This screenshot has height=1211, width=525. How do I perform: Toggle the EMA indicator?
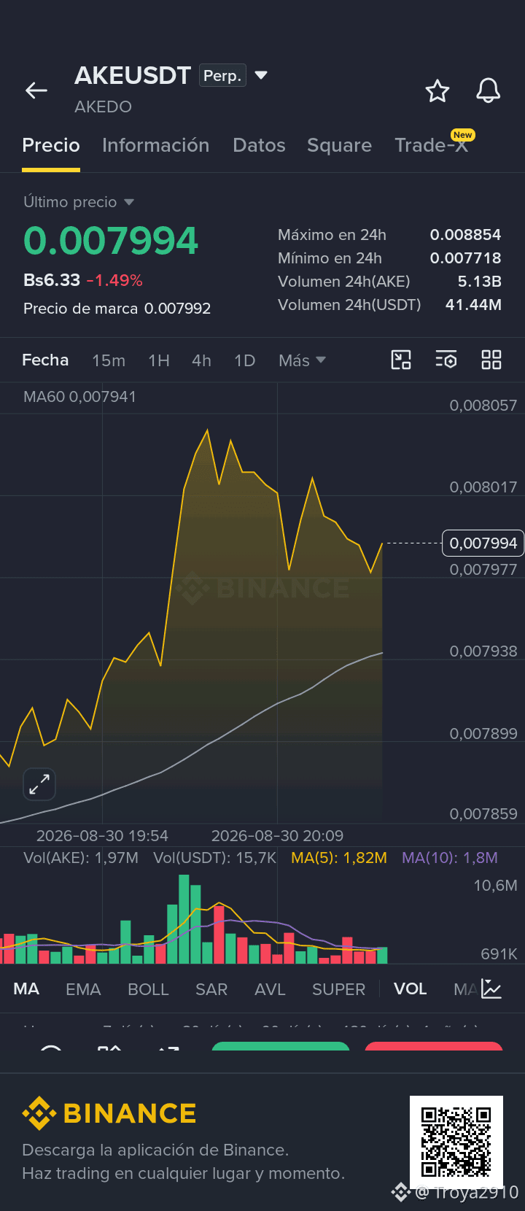[83, 989]
